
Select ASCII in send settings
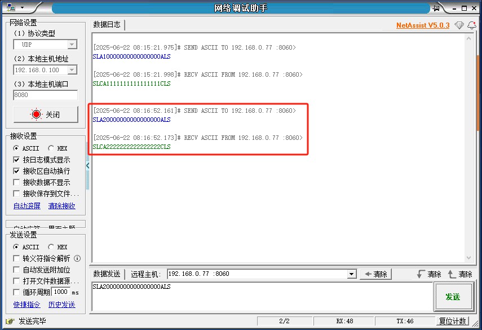pyautogui.click(x=26, y=247)
